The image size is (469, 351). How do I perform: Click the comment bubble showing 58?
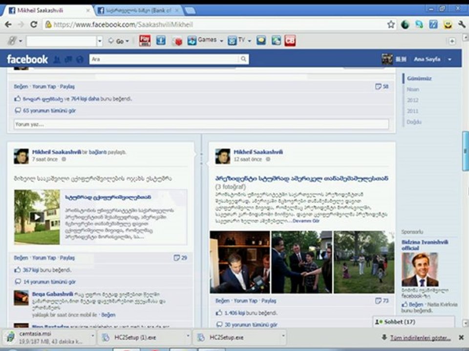[x=382, y=87]
